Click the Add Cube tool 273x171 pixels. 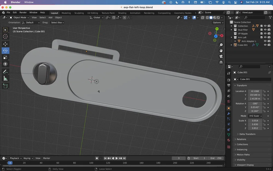[x=5, y=86]
